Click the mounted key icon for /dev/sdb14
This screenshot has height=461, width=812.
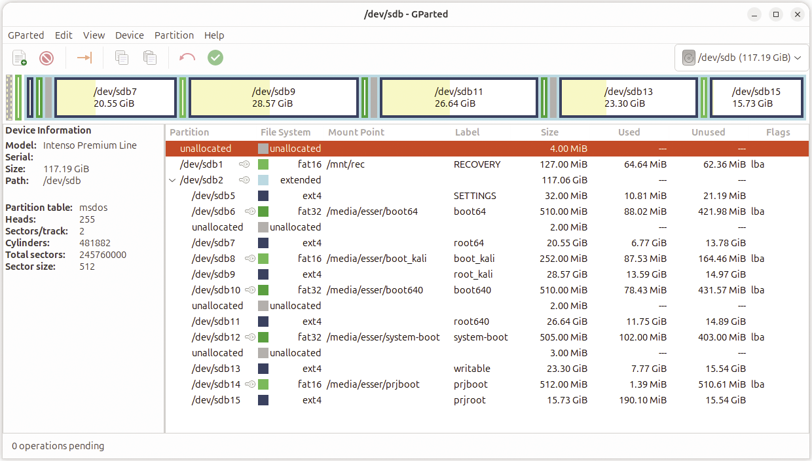(x=249, y=384)
